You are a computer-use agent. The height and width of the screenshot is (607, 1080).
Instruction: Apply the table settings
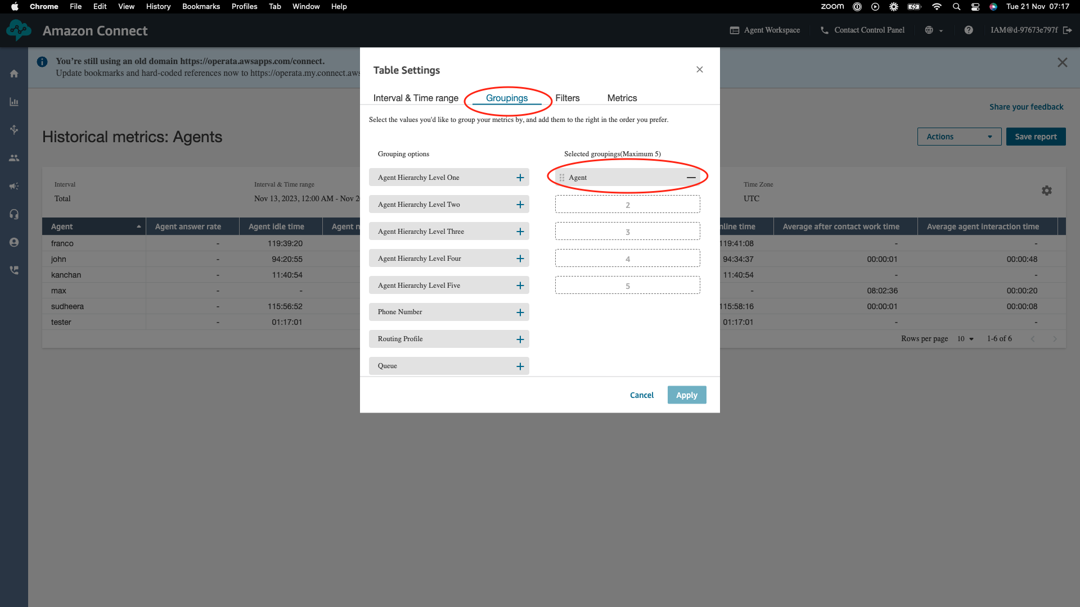[687, 395]
